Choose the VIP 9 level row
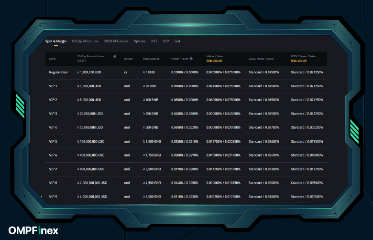373x240 pixels. (53, 197)
